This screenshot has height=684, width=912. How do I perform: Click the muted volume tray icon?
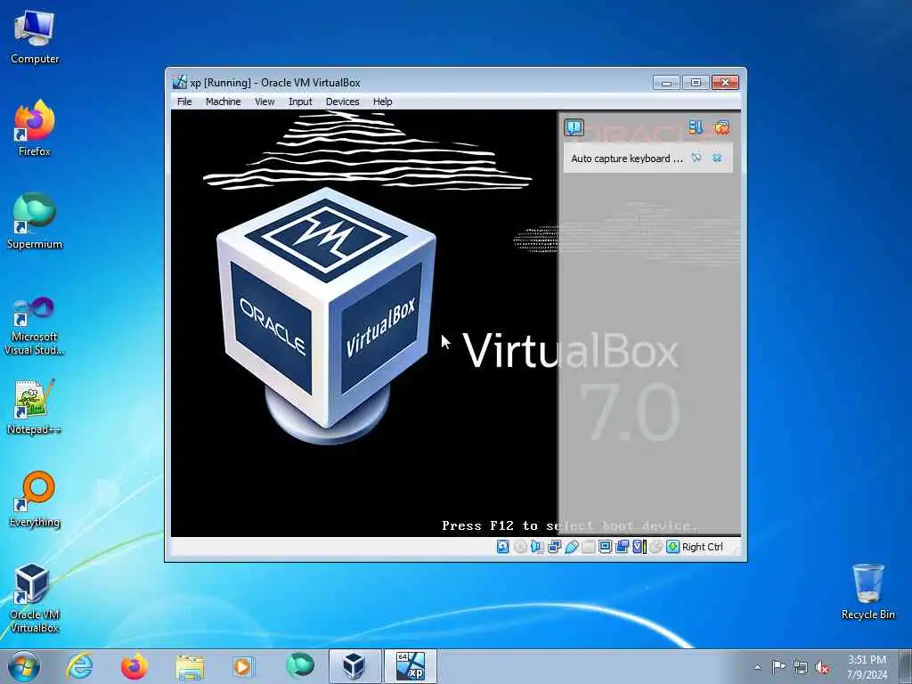coord(822,667)
